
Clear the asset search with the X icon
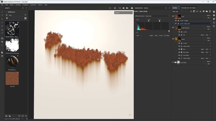25,15
